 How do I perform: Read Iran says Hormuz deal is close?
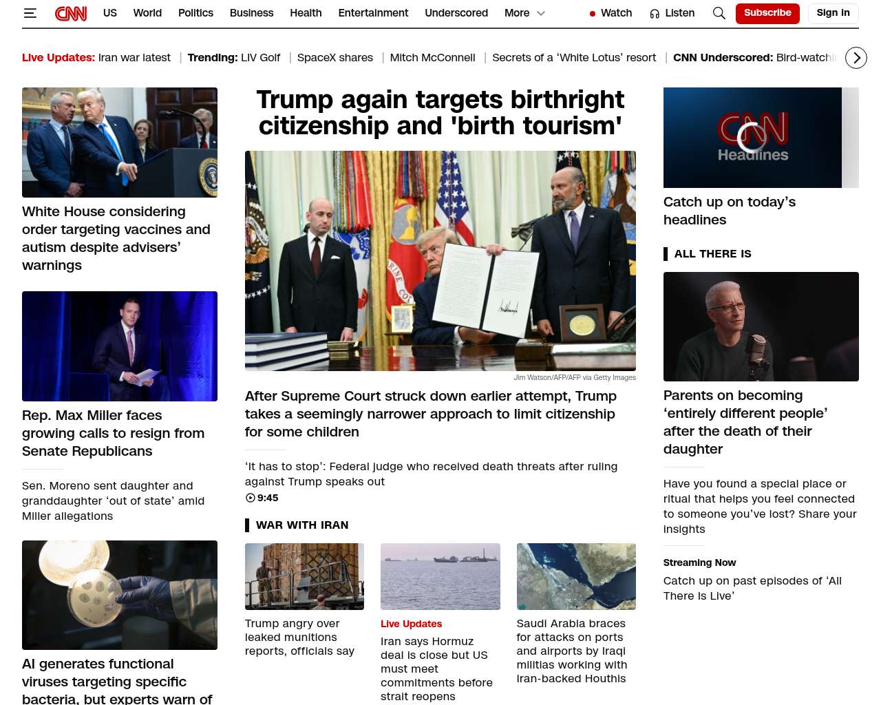pos(436,669)
